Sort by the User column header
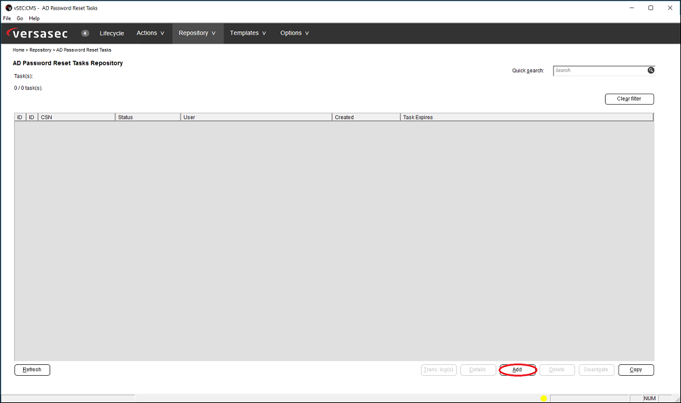Screen dimensions: 681x403 click(256, 118)
